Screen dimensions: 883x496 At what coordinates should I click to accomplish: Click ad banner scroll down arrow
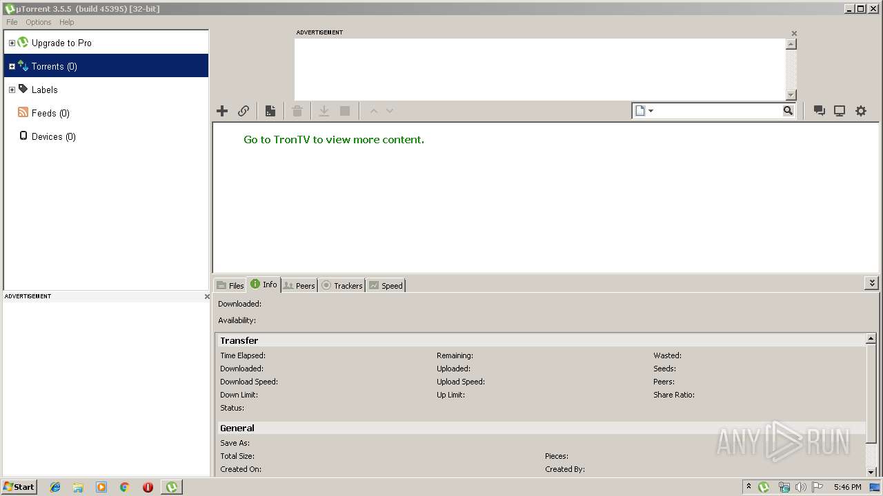pyautogui.click(x=791, y=95)
